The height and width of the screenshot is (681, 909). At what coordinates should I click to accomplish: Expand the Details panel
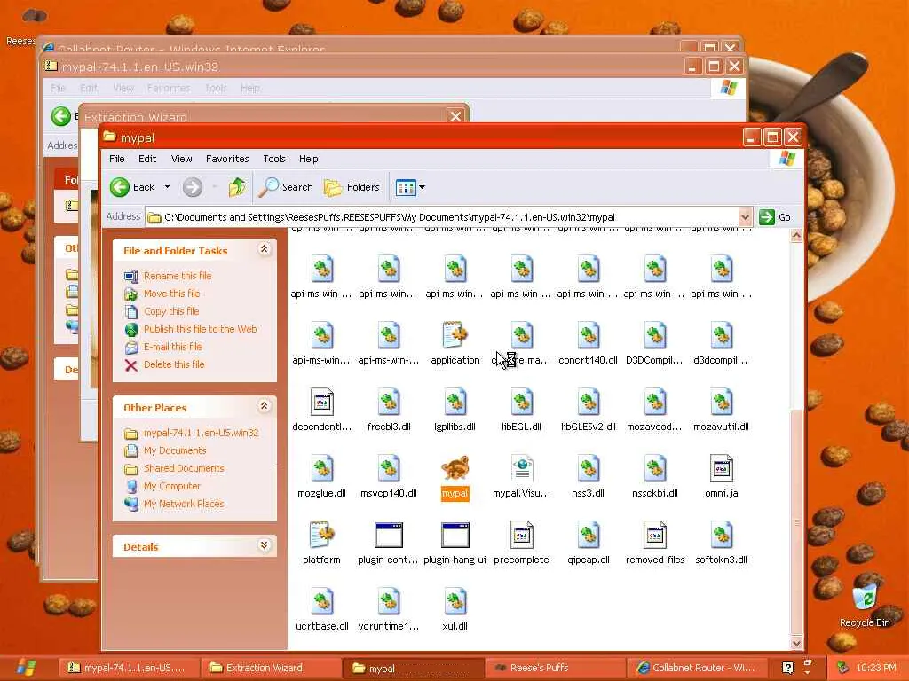264,545
